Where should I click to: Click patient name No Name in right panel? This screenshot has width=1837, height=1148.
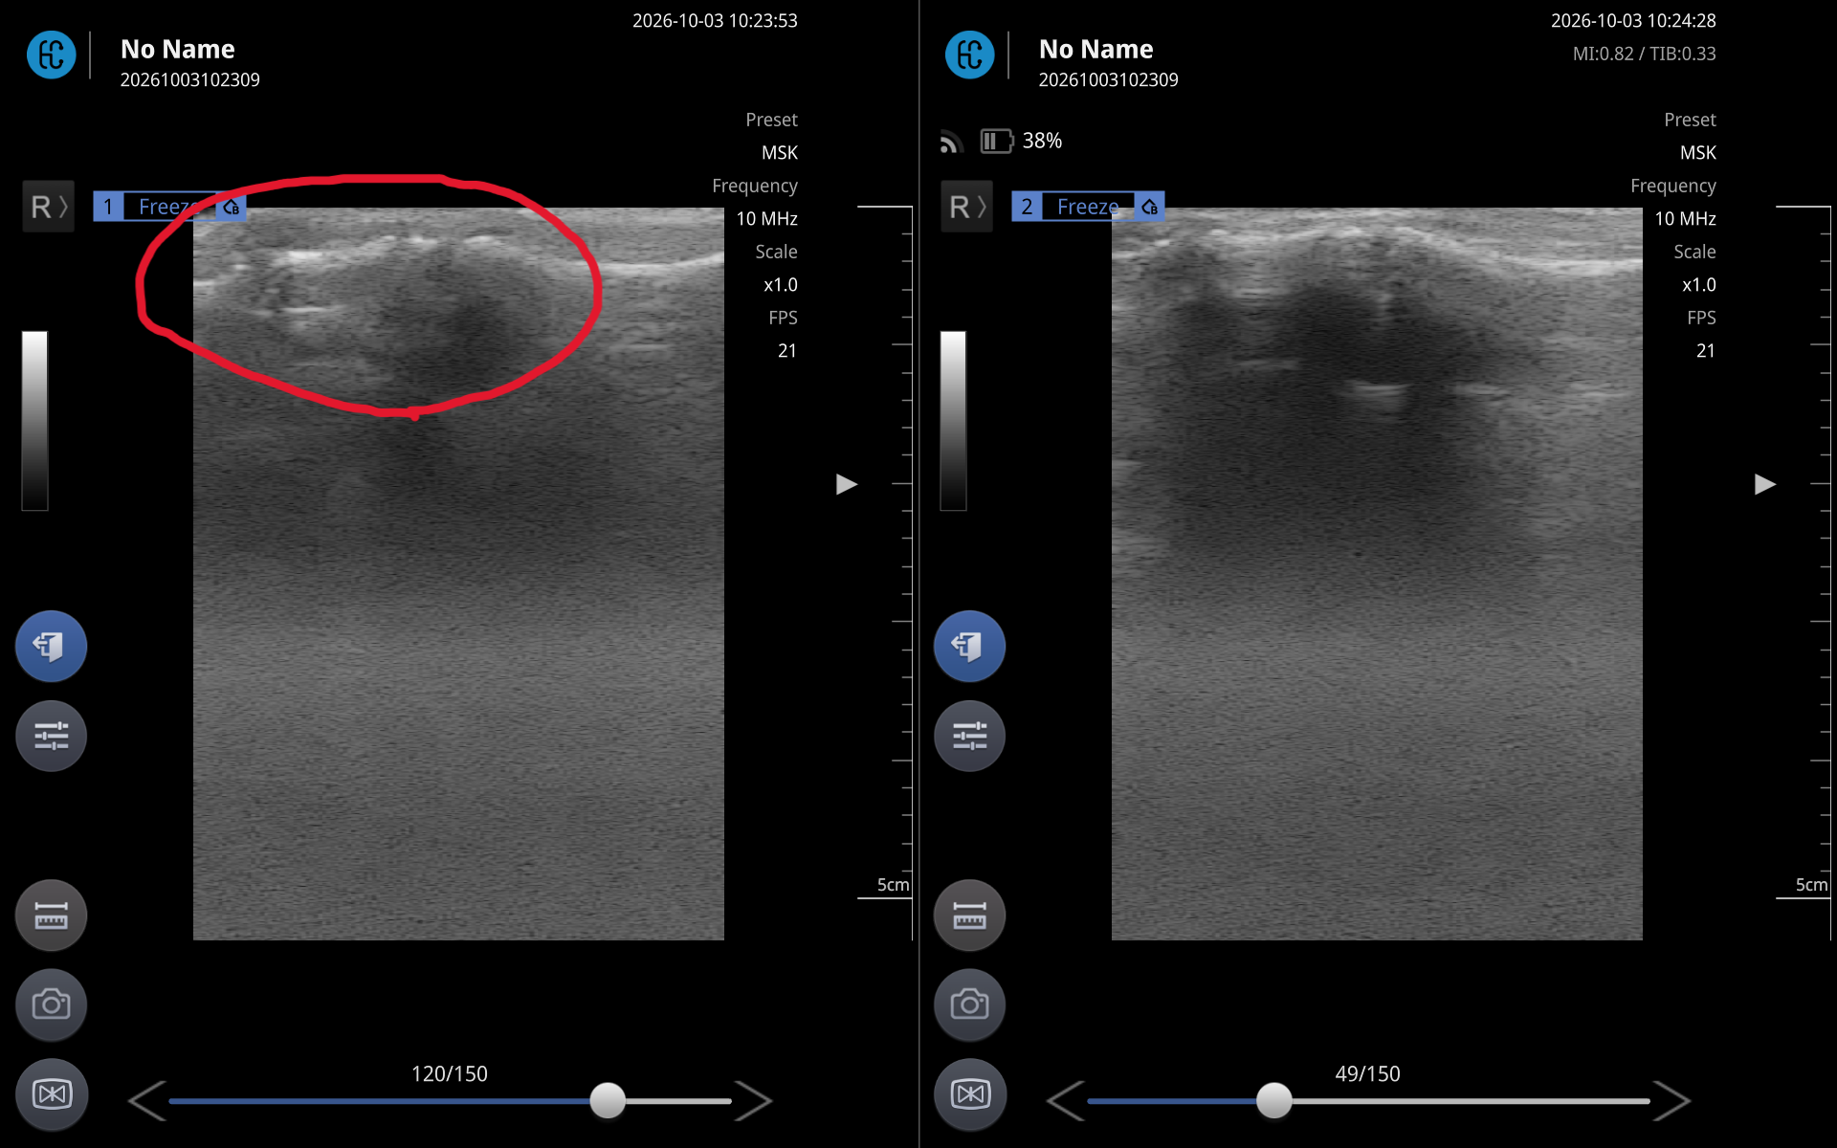1096,49
